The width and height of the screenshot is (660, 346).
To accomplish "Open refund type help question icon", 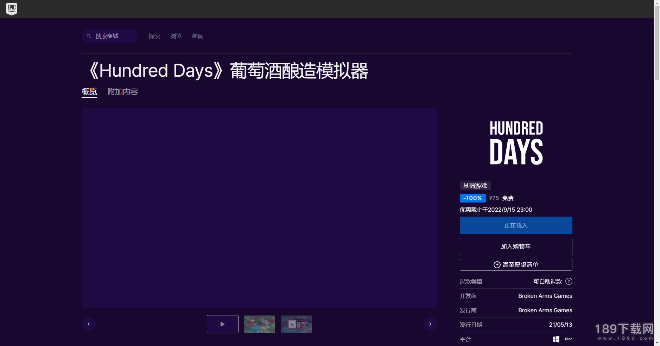I will coord(569,281).
